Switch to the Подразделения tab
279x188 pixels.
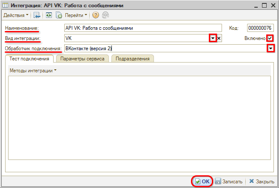[132, 59]
